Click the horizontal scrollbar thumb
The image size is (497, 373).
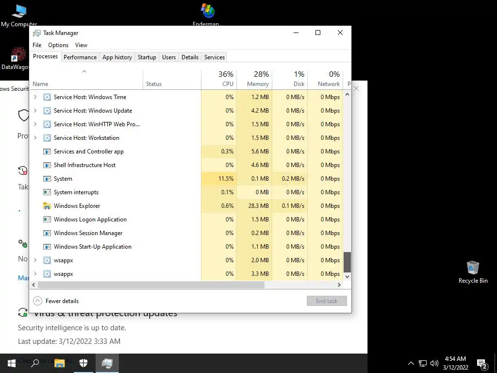(151, 285)
